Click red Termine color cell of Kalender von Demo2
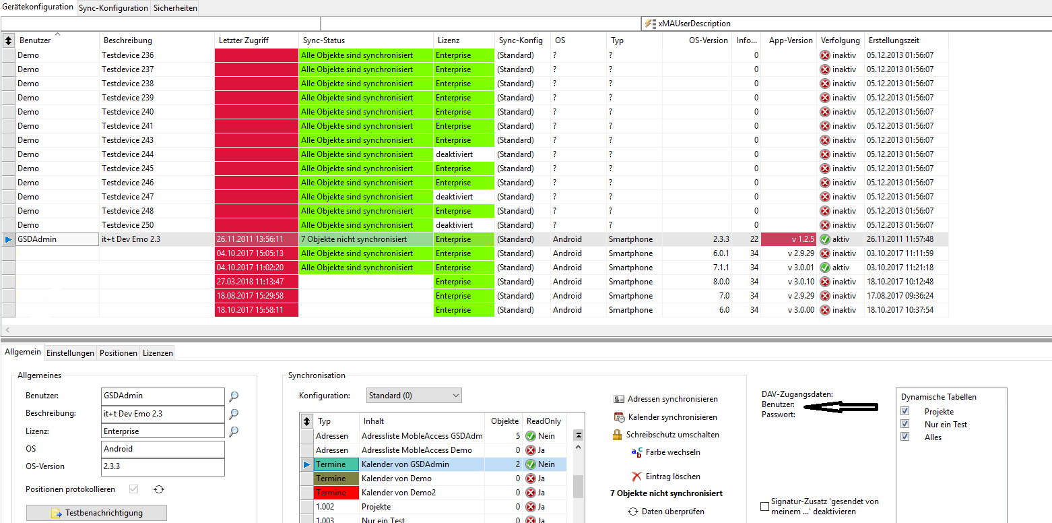1052x523 pixels. pyautogui.click(x=335, y=493)
